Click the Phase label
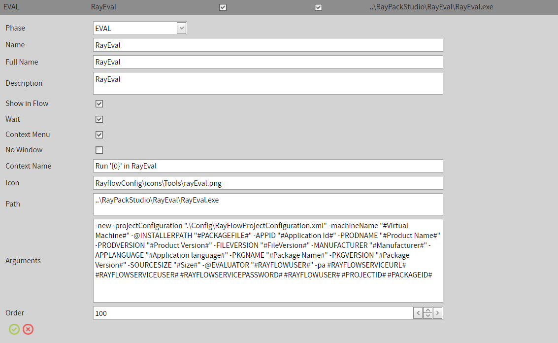This screenshot has width=558, height=343. click(x=15, y=28)
